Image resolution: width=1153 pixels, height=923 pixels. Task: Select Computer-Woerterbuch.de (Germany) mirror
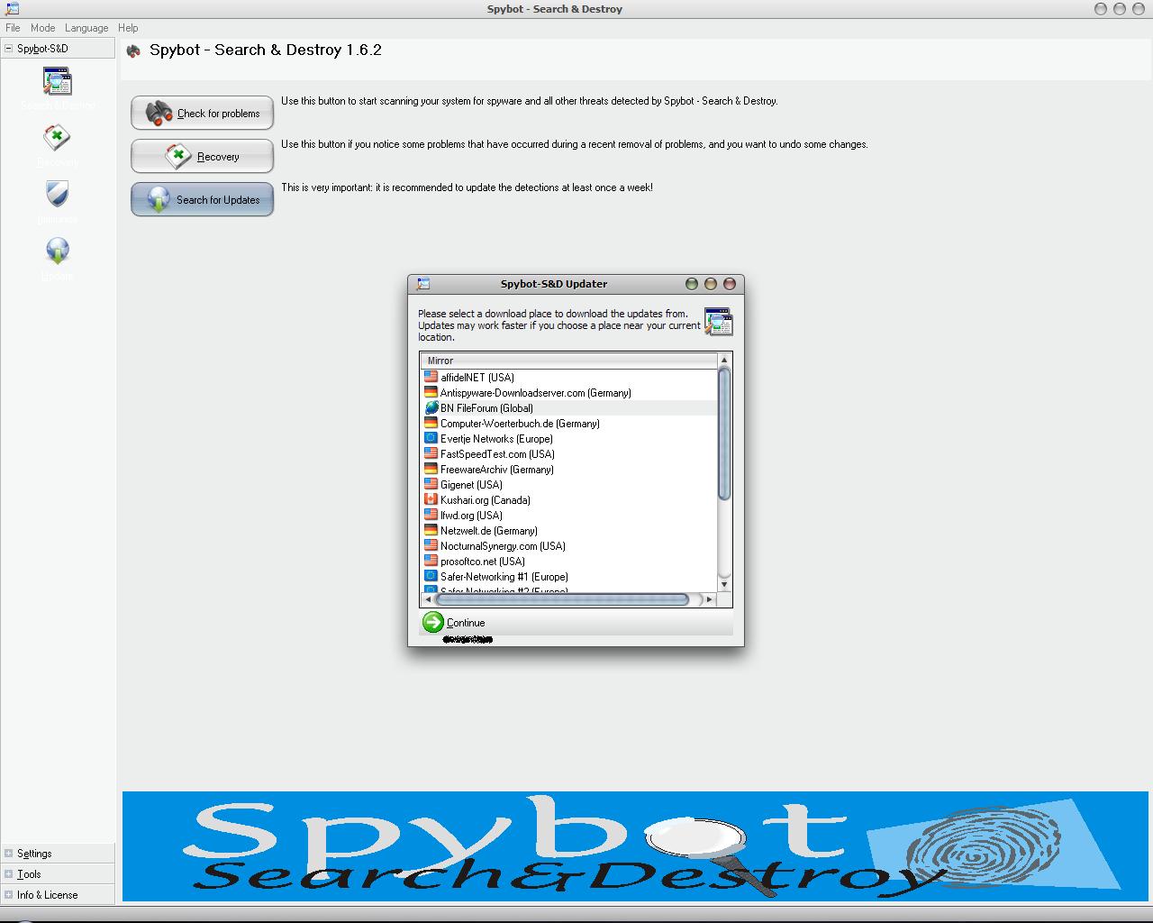pos(569,424)
